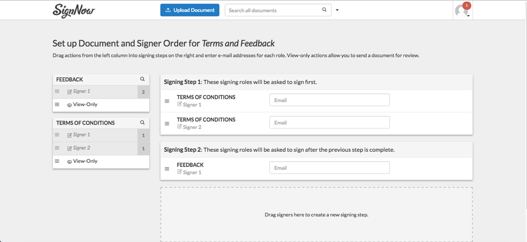Click the magnifier icon in the document search box

[x=324, y=10]
